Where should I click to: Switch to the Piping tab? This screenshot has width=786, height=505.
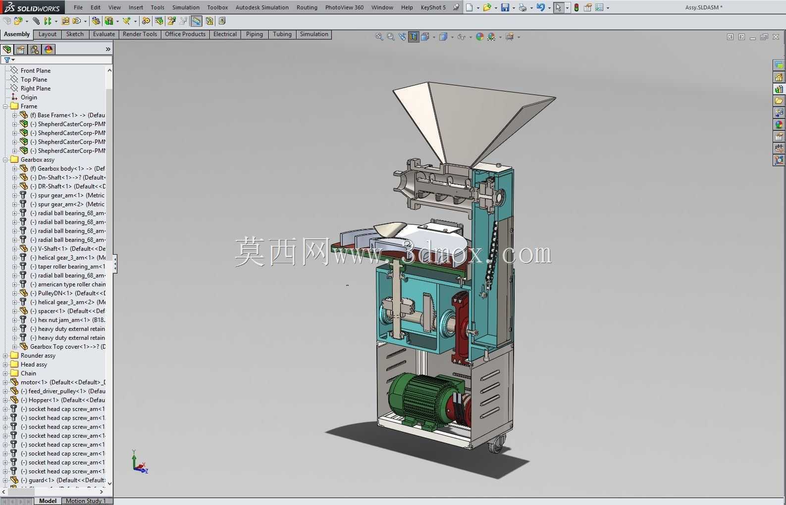(x=255, y=34)
